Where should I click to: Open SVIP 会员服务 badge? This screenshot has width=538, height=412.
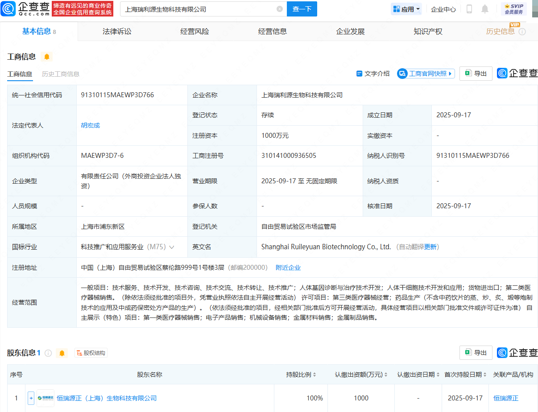click(513, 9)
